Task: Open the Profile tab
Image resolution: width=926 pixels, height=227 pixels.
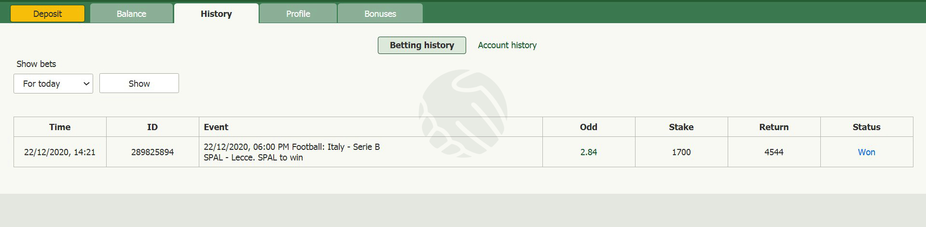Action: pyautogui.click(x=298, y=13)
